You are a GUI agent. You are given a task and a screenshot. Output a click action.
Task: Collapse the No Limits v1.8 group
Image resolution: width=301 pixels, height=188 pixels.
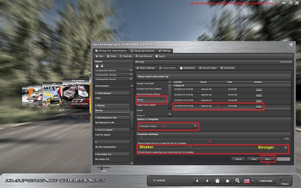(96, 154)
